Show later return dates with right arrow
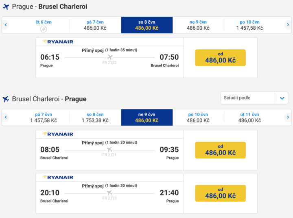The width and height of the screenshot is (293, 218). coord(288,117)
